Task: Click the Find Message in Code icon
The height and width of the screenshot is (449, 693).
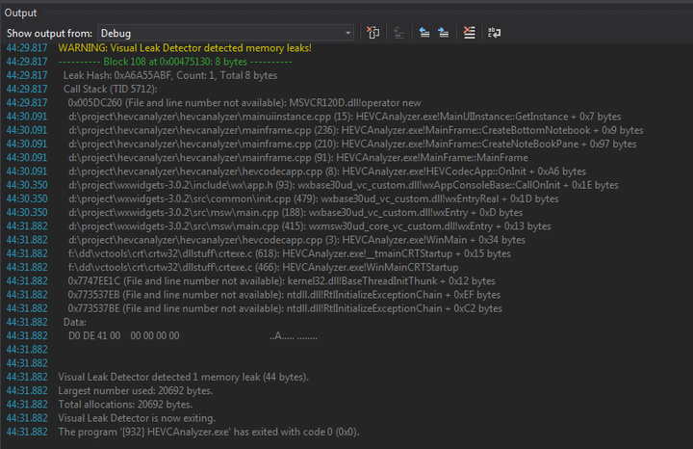Action: 373,33
